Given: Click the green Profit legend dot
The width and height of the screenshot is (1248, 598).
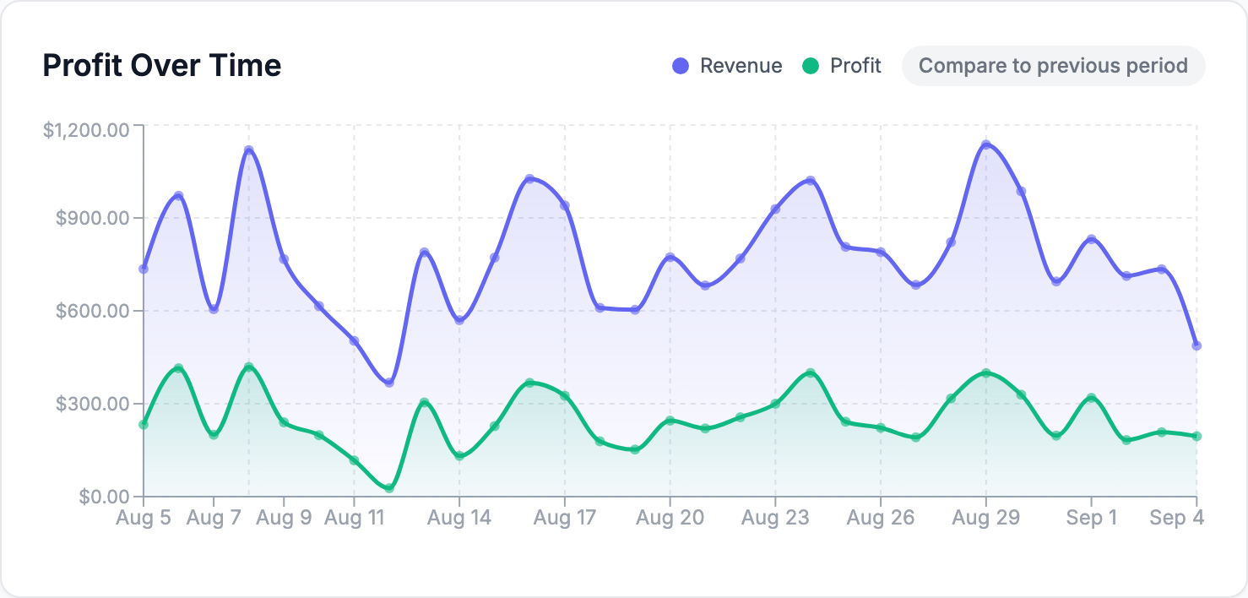Looking at the screenshot, I should pos(811,66).
